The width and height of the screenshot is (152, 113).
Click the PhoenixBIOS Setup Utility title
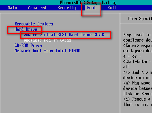click(x=88, y=3)
